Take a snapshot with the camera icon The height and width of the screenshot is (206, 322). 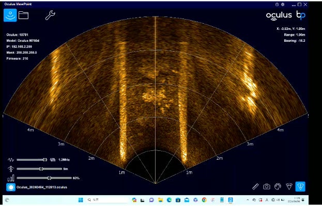pyautogui.click(x=267, y=186)
